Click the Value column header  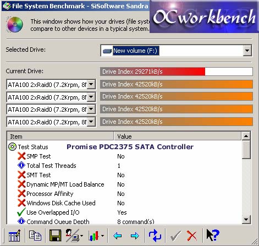[x=177, y=136]
